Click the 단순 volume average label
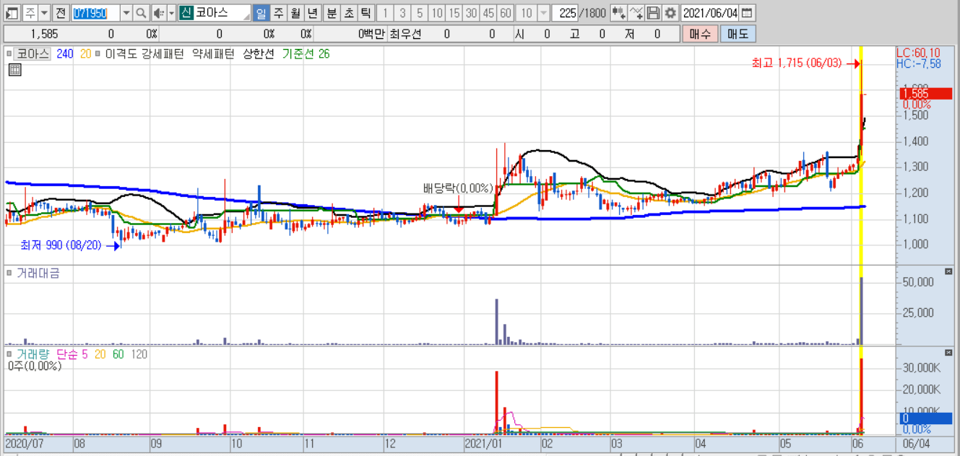The height and width of the screenshot is (456, 960). pos(66,354)
